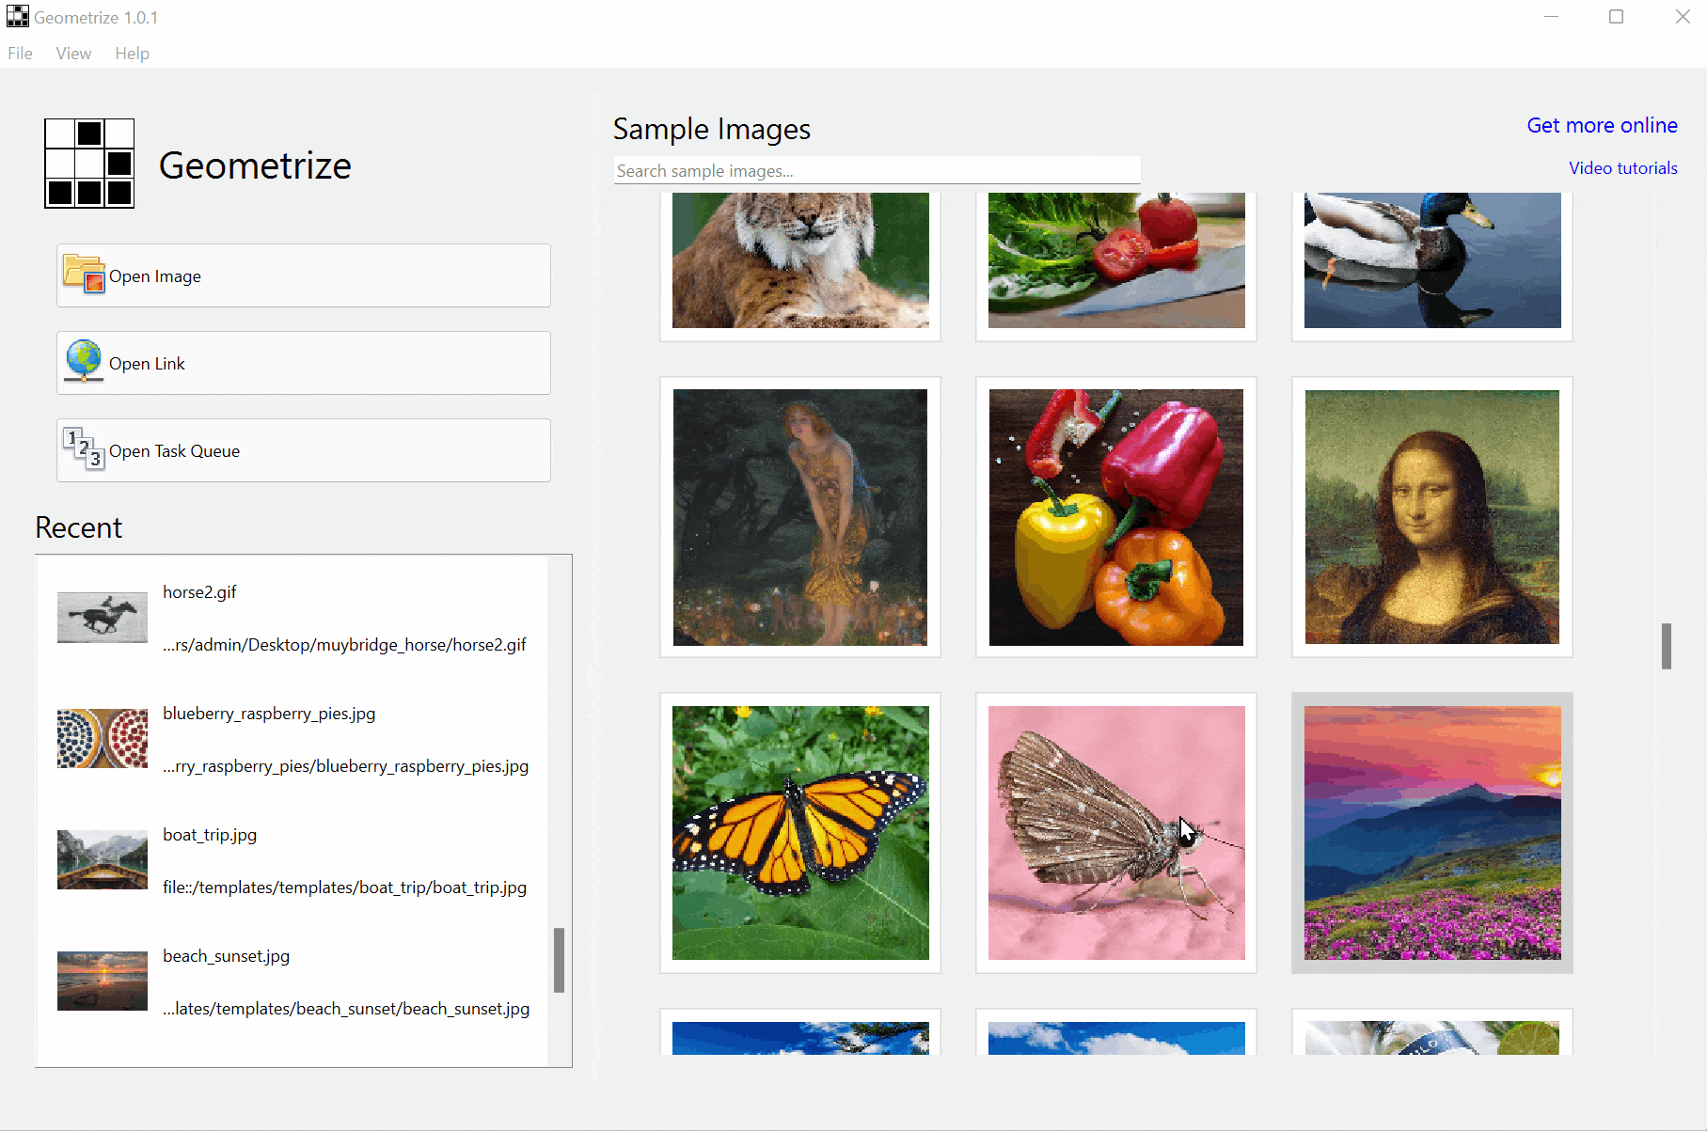Select the mountain sunset flowers sample image
This screenshot has width=1707, height=1131.
tap(1432, 833)
